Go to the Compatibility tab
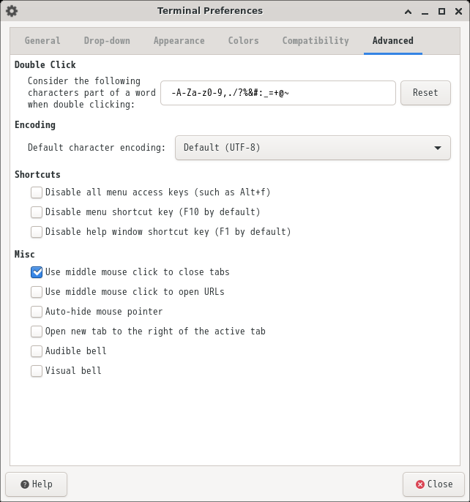The height and width of the screenshot is (502, 470). pyautogui.click(x=316, y=41)
